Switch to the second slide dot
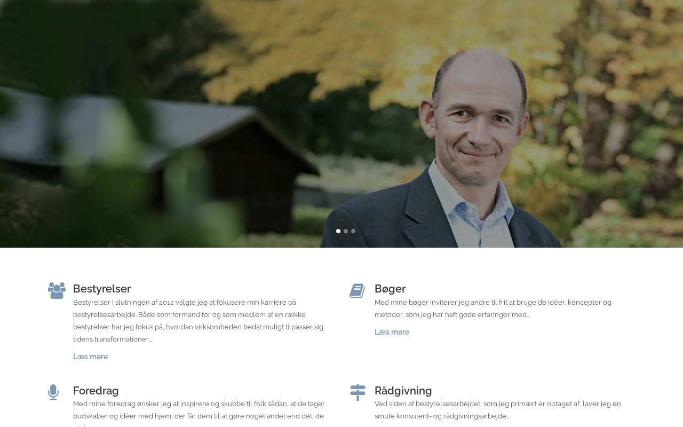 (346, 231)
